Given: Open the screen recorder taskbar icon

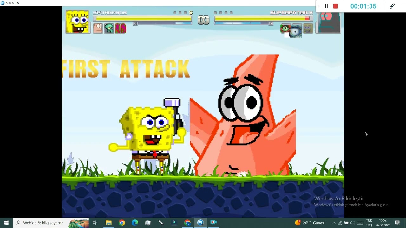Looking at the screenshot, I should [x=213, y=223].
